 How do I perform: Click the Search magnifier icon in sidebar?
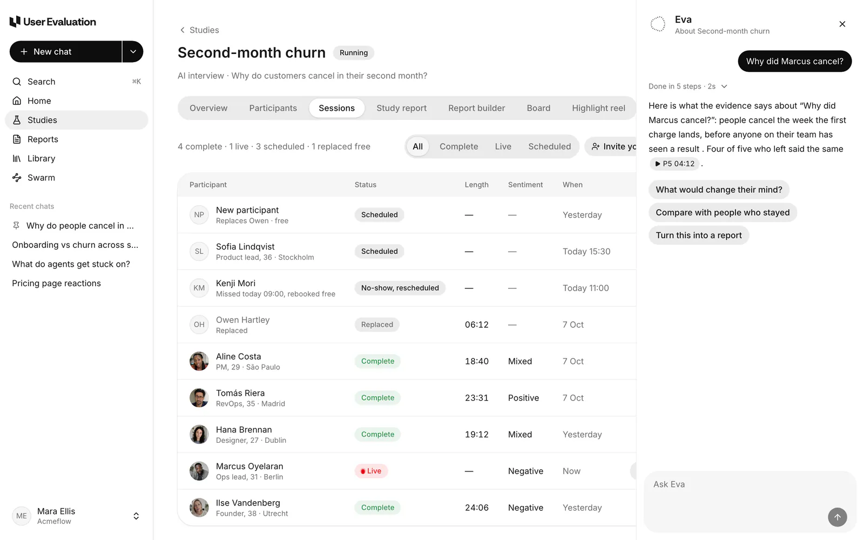click(x=17, y=82)
